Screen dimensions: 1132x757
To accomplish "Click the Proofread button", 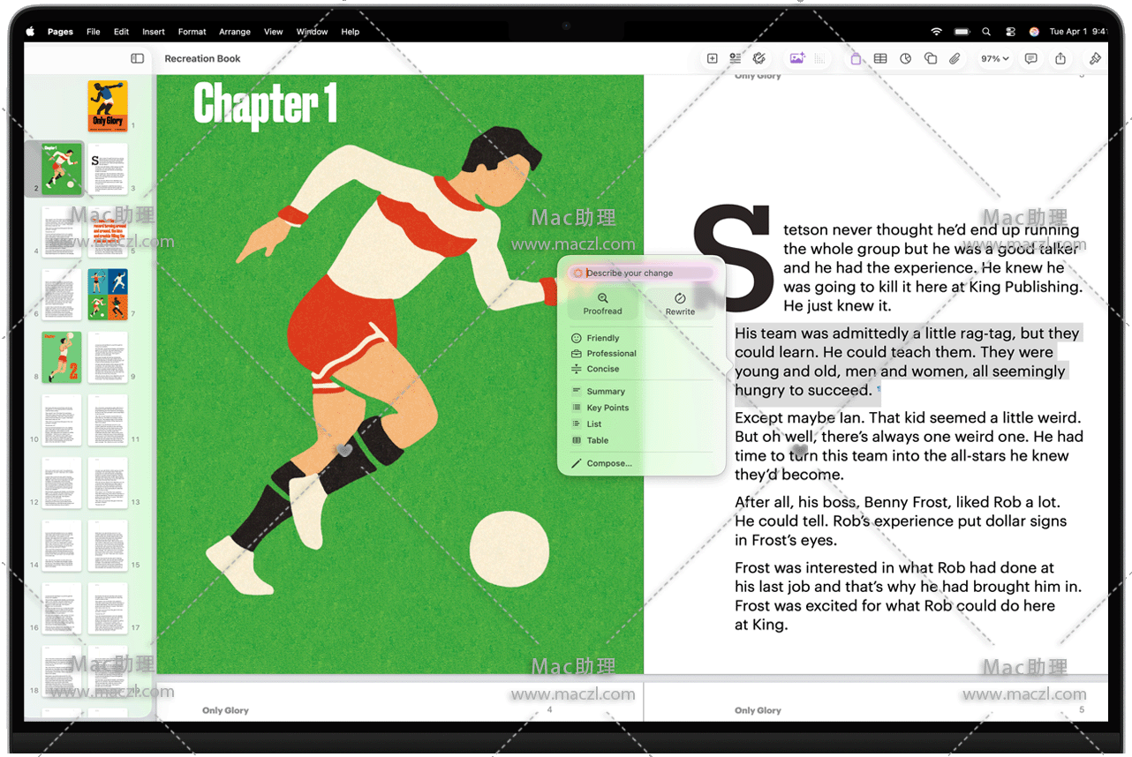I will point(602,304).
